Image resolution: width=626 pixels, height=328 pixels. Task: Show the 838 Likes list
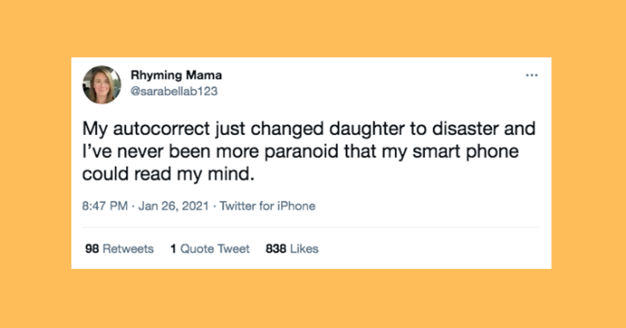click(x=292, y=249)
